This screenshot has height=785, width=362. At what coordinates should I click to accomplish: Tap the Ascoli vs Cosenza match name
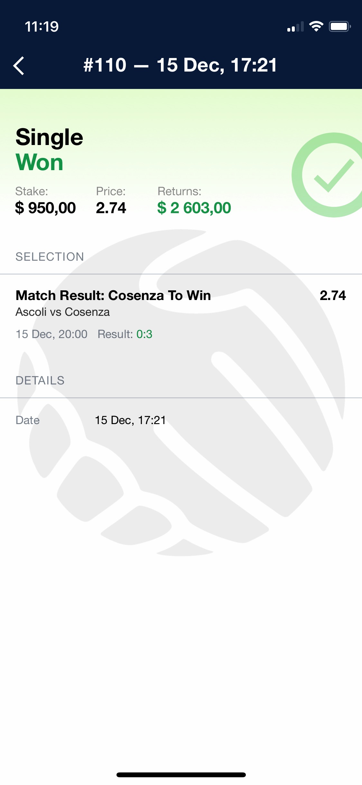coord(63,312)
